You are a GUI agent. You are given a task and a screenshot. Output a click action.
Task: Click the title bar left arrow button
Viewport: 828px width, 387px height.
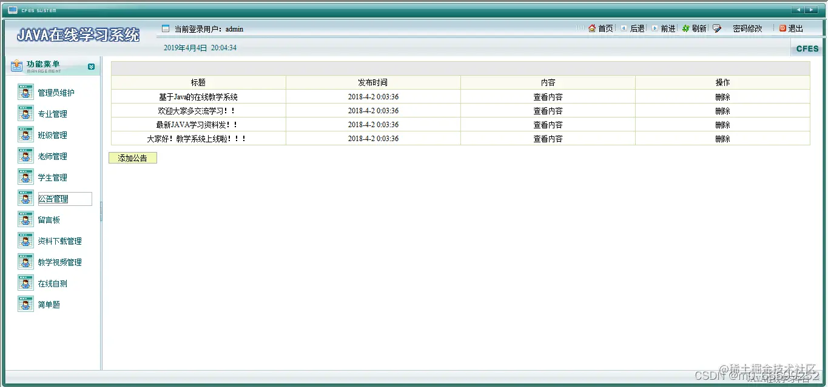(798, 10)
